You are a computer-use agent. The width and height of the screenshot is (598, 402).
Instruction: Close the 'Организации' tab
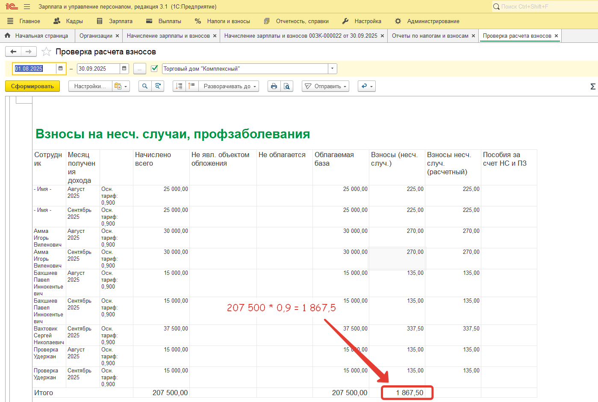pos(117,36)
